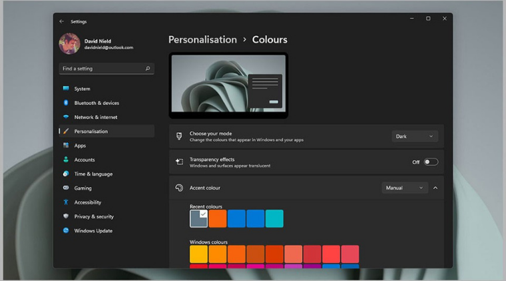The image size is (506, 281).
Task: Click the Accounts person icon in sidebar
Action: [66, 159]
